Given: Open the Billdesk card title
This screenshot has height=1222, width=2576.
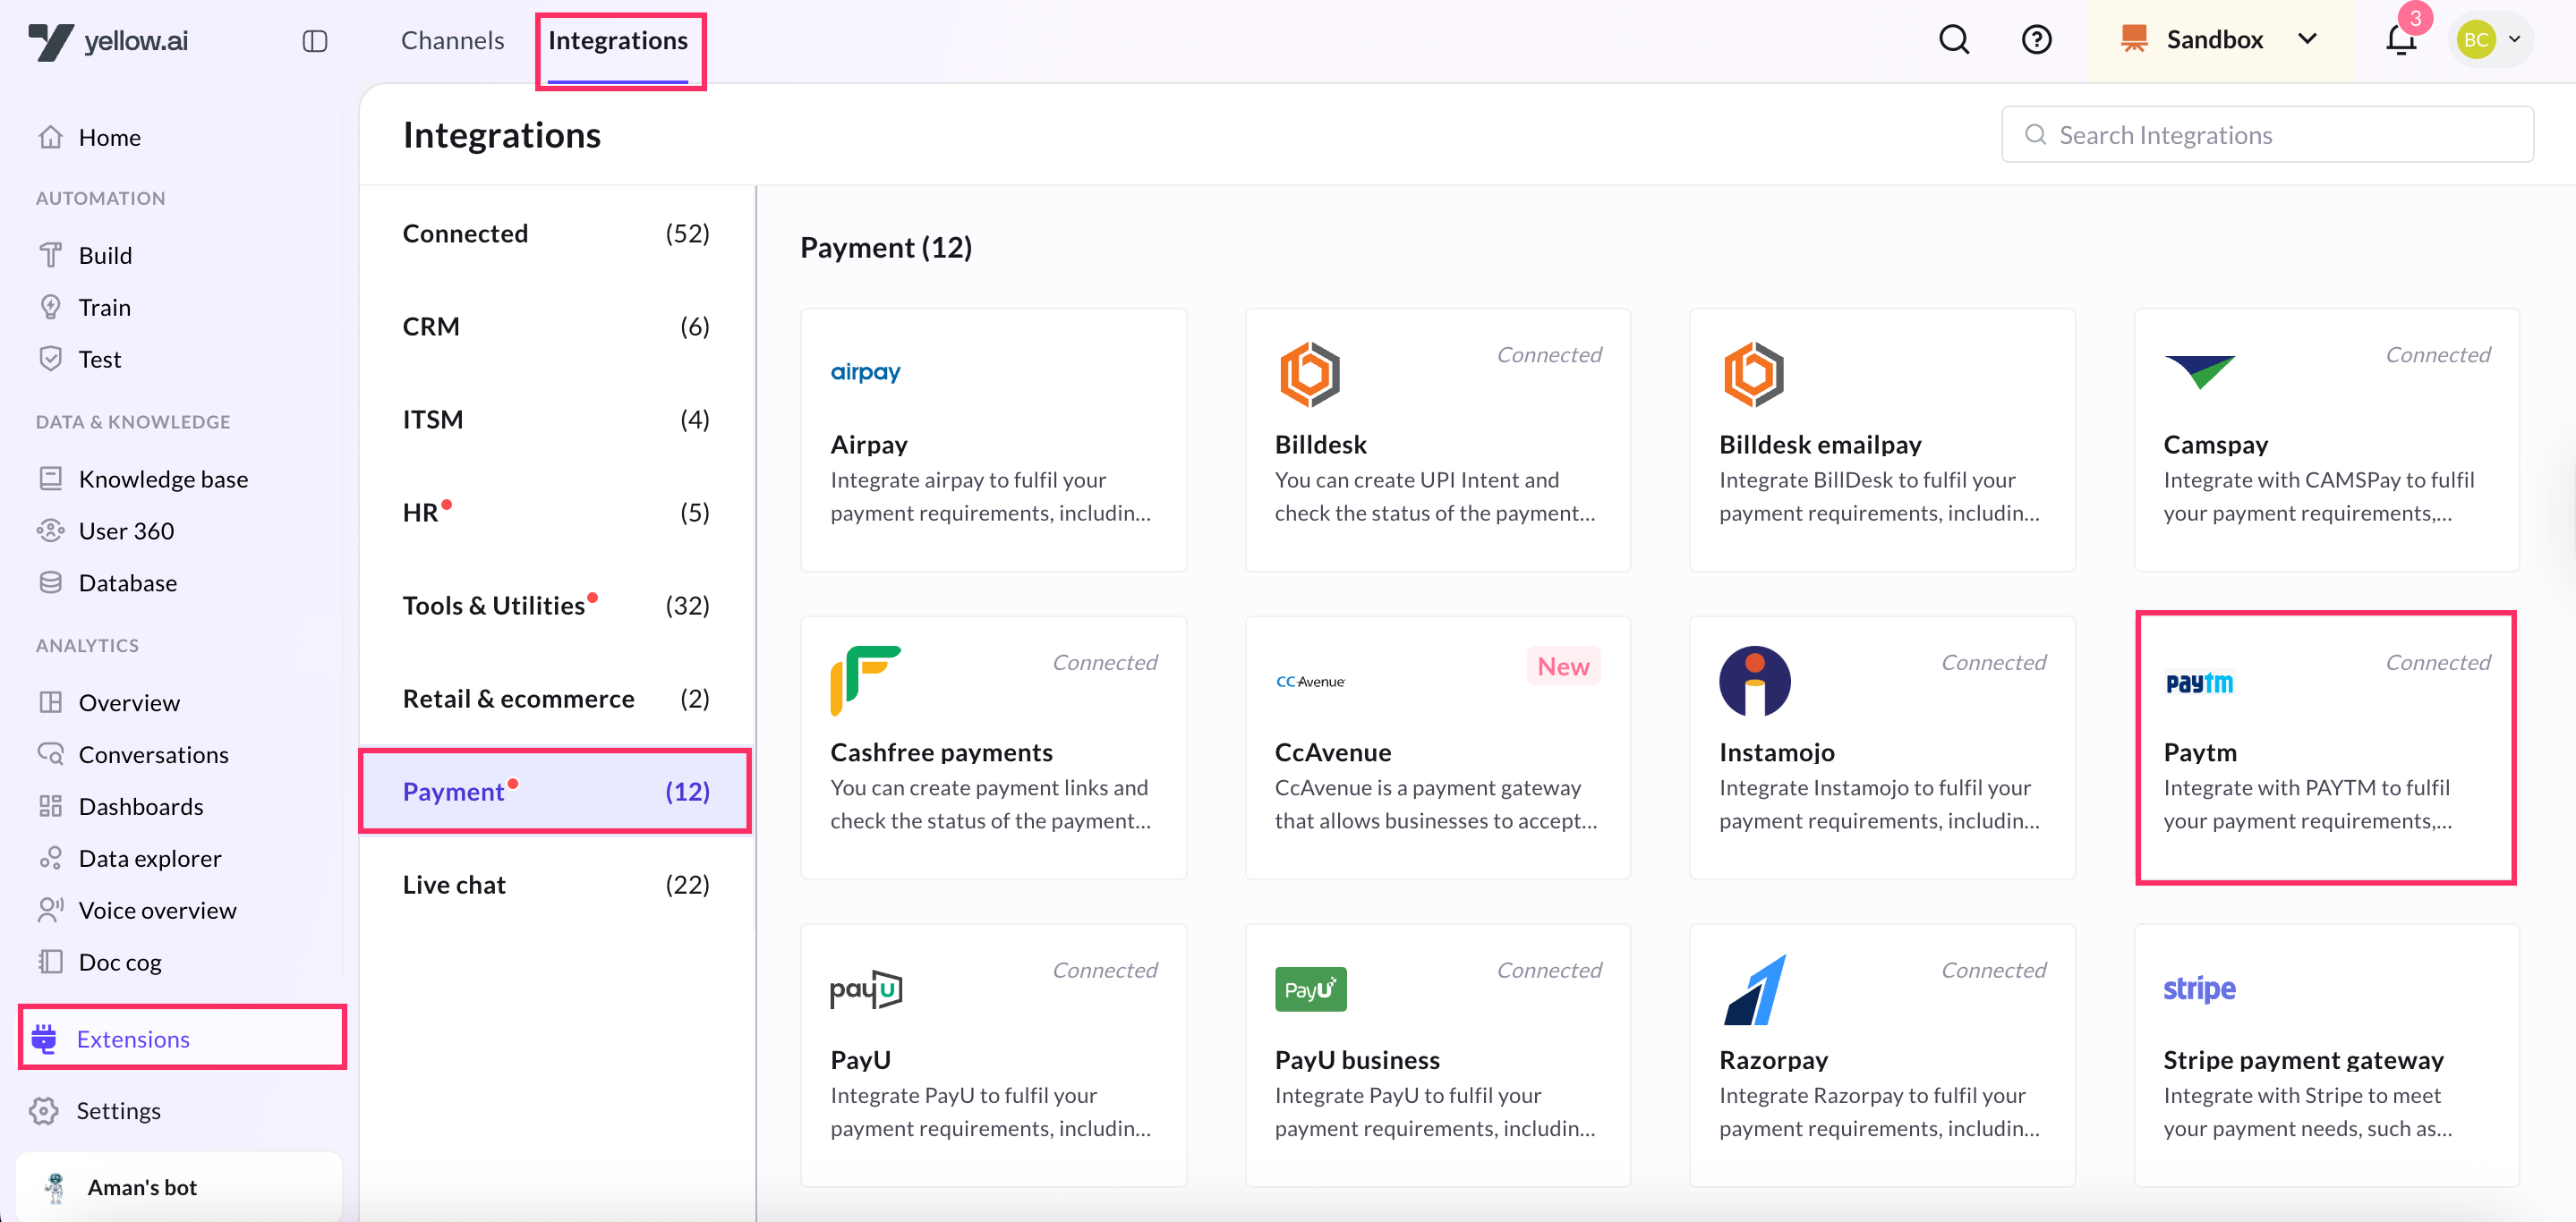Looking at the screenshot, I should pos(1320,444).
